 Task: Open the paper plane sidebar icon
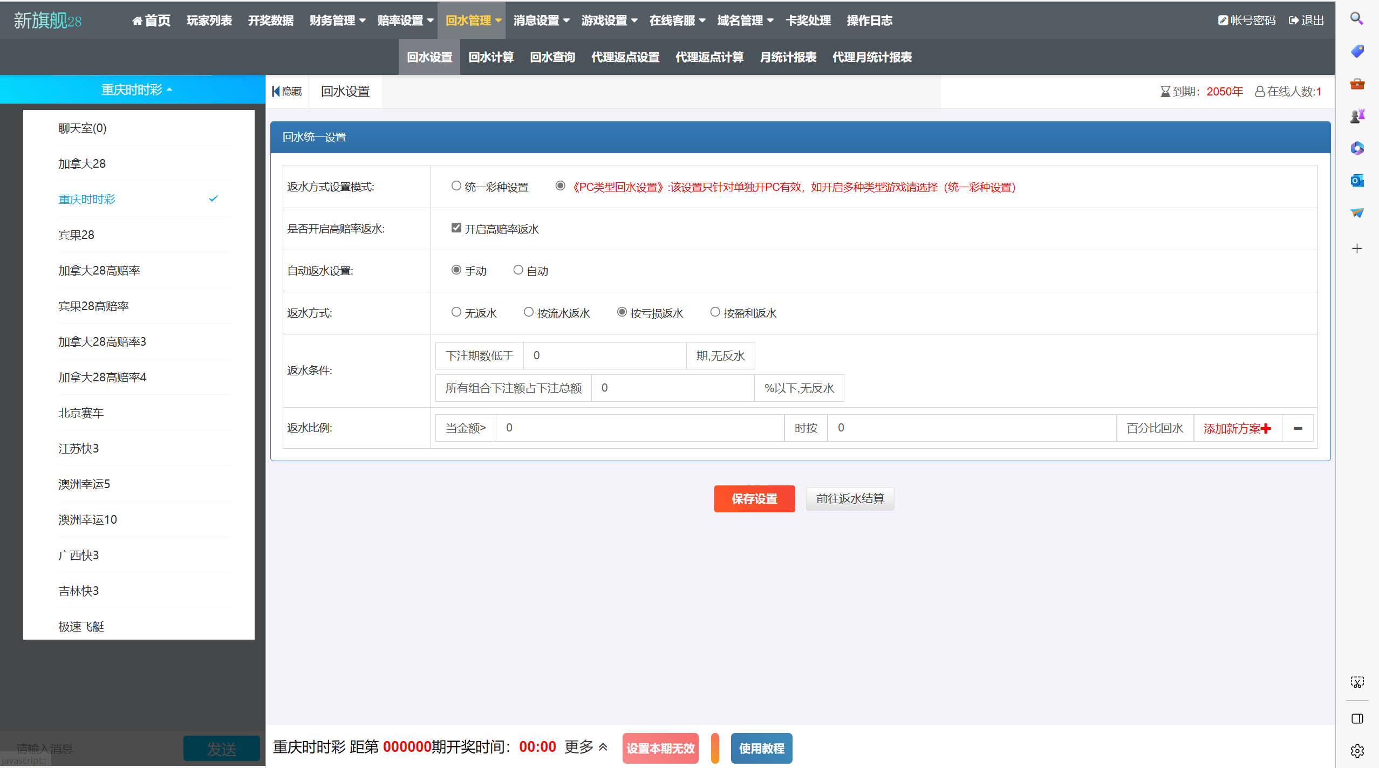point(1357,213)
